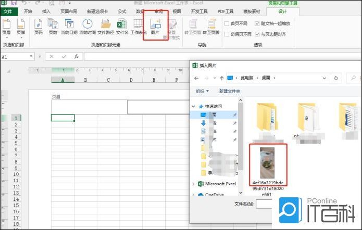
Task: Select row 10 header
Action: pos(16,174)
